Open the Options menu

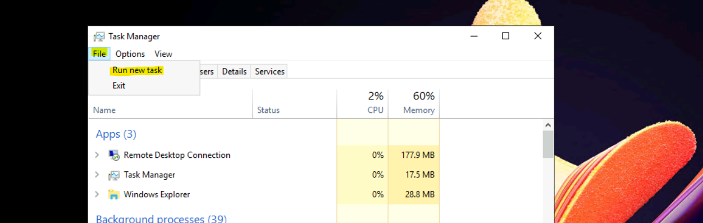click(130, 54)
